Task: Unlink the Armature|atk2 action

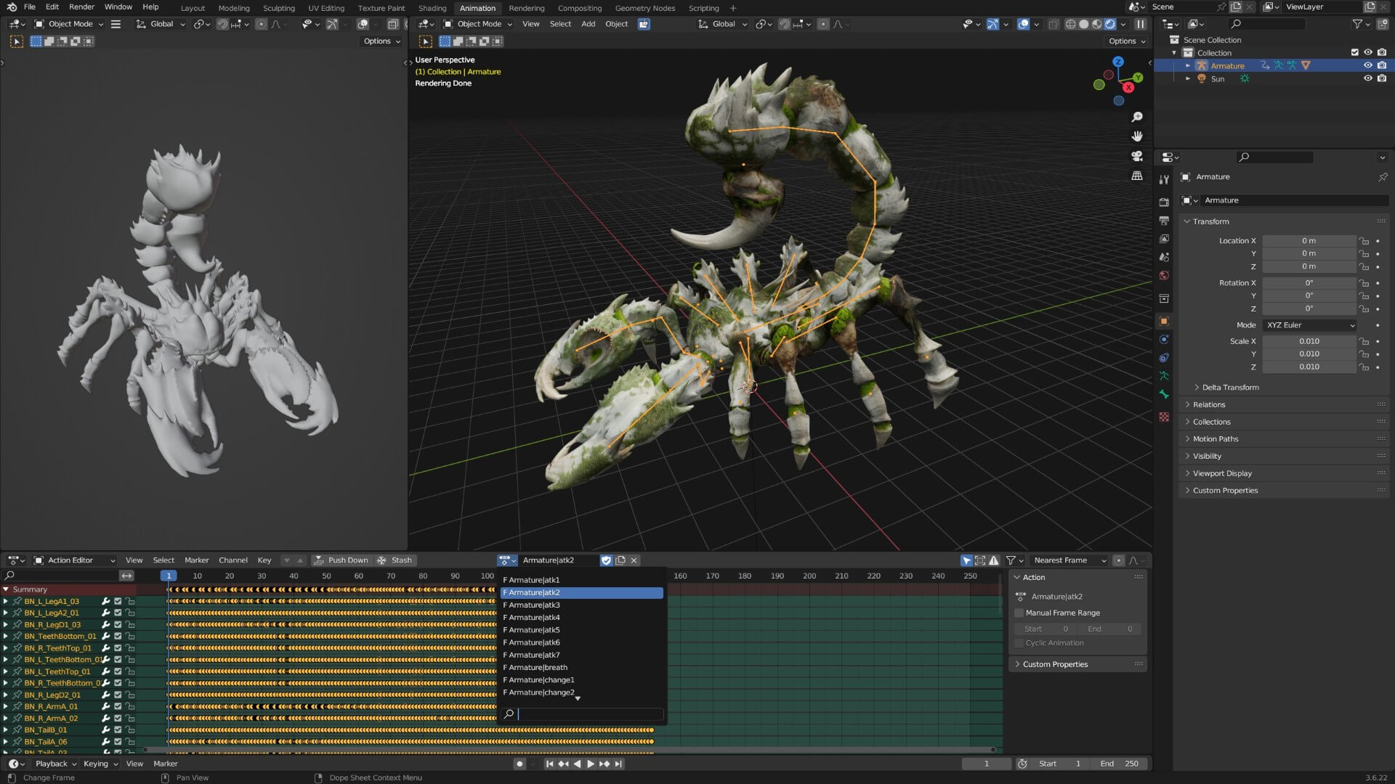Action: click(x=634, y=560)
